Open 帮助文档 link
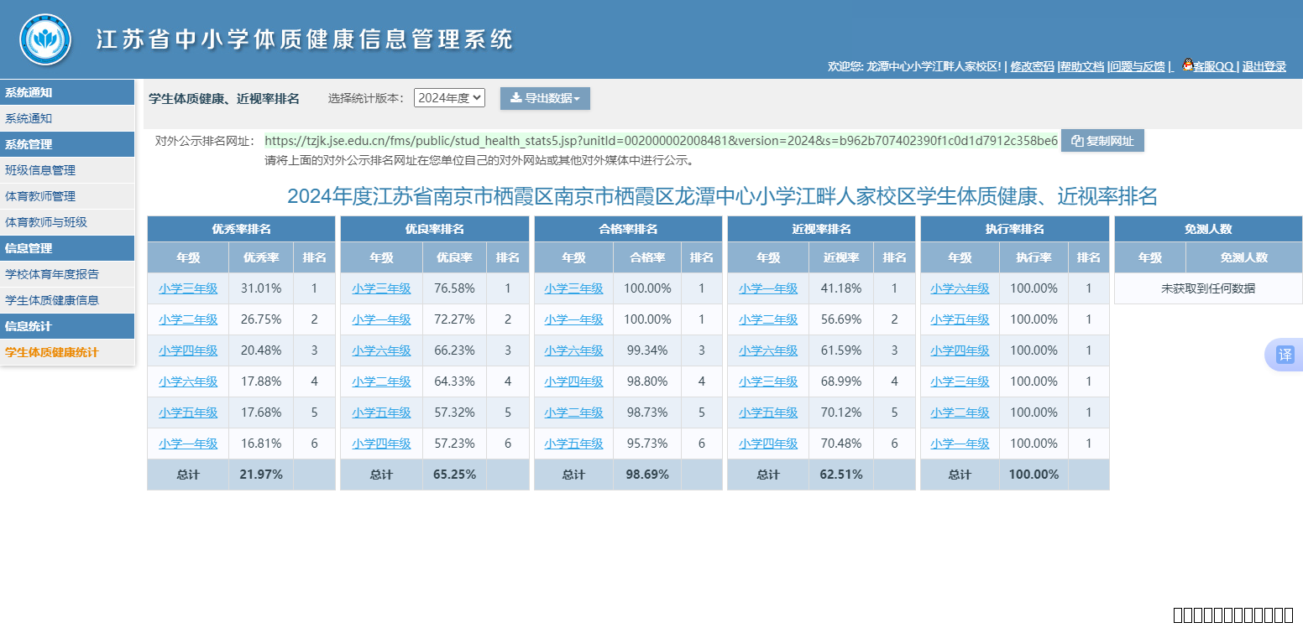 (1082, 66)
